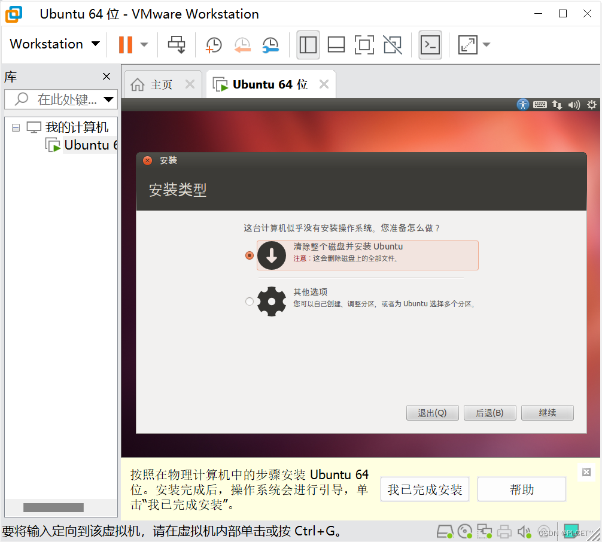The image size is (602, 542).
Task: Select 清除整个磁盘并安装 Ubuntu radio button
Action: pos(250,255)
